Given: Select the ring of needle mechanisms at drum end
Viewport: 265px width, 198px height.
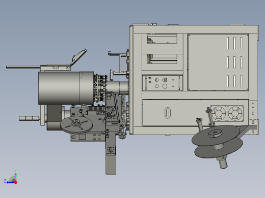Looking at the screenshot, I should tap(100, 88).
